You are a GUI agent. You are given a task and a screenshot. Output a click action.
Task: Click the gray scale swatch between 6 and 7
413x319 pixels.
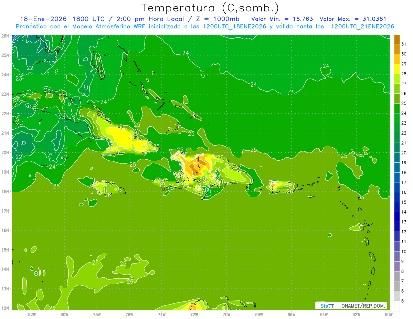pos(397,286)
